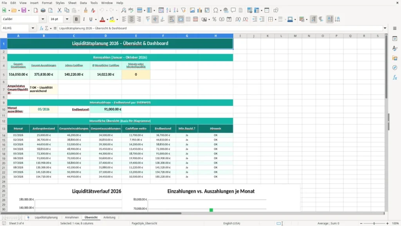Open the Format menu

[47, 3]
